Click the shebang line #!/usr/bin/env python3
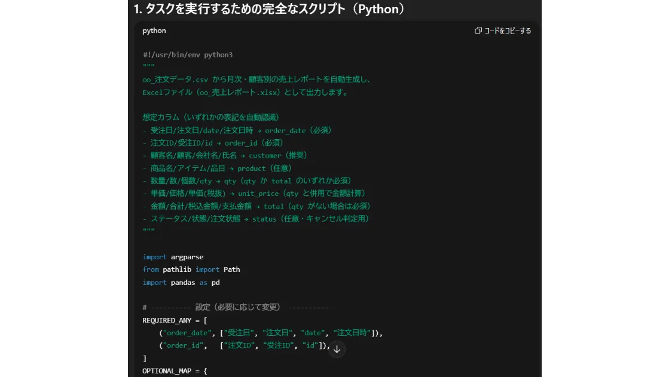 (188, 54)
